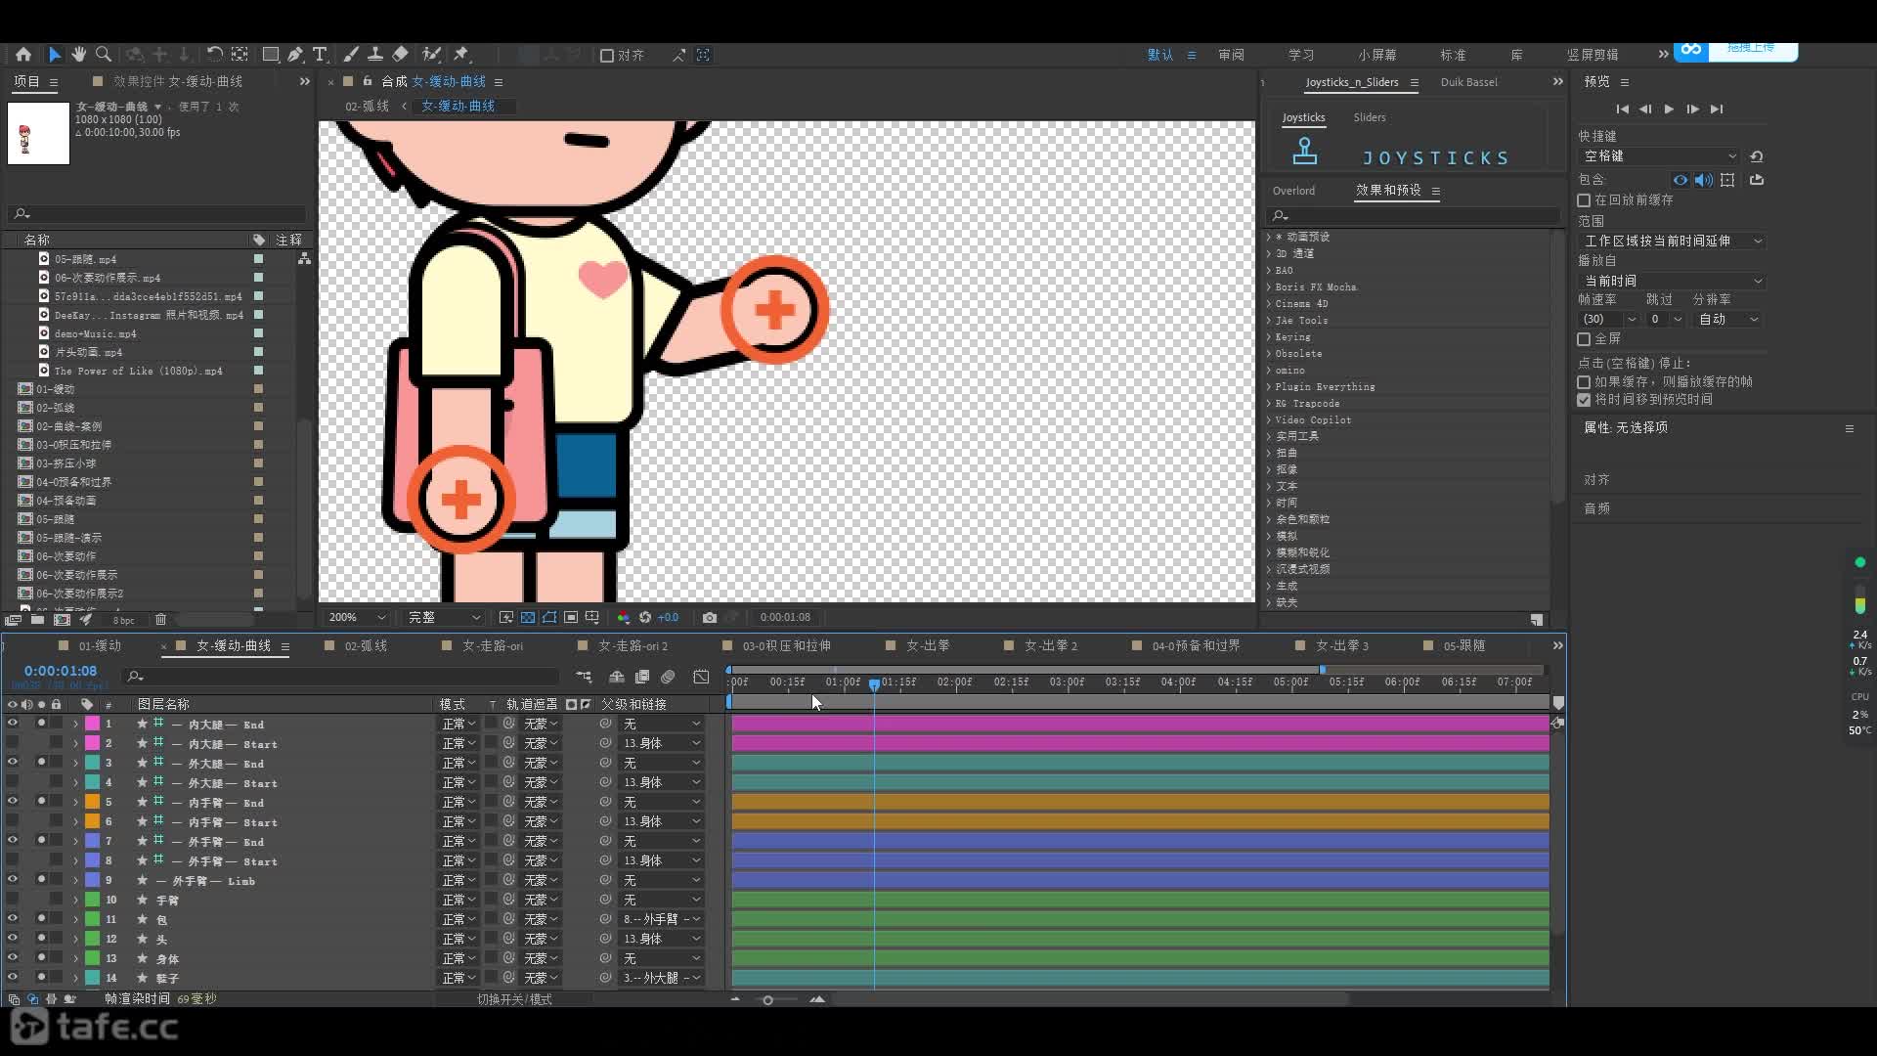1877x1056 pixels.
Task: Toggle visibility of layer 11 包
Action: [x=13, y=919]
